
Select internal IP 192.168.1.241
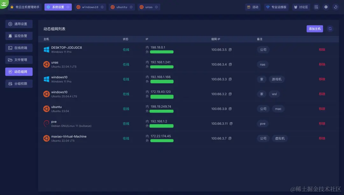[x=160, y=62]
